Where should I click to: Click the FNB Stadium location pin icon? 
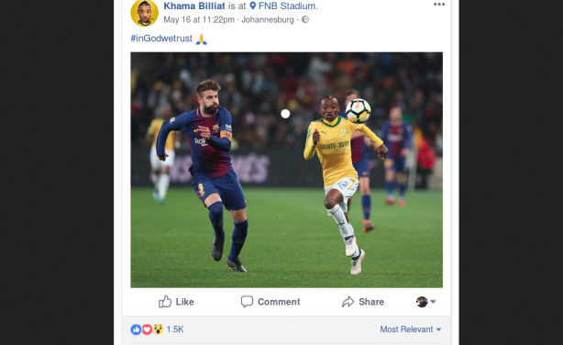(253, 6)
